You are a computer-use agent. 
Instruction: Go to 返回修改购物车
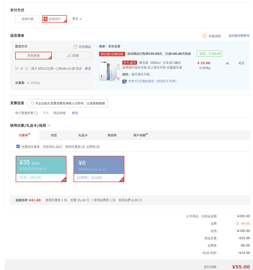coord(239,36)
